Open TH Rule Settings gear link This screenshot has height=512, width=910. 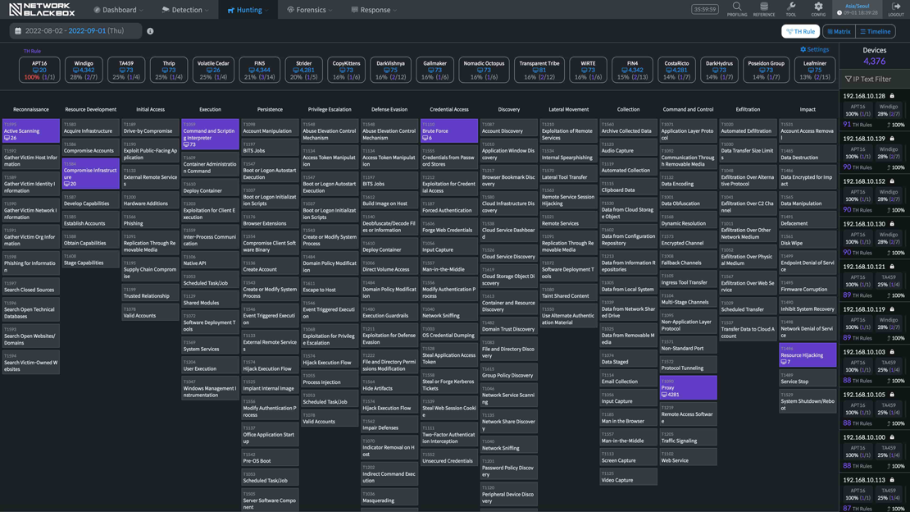pos(814,49)
